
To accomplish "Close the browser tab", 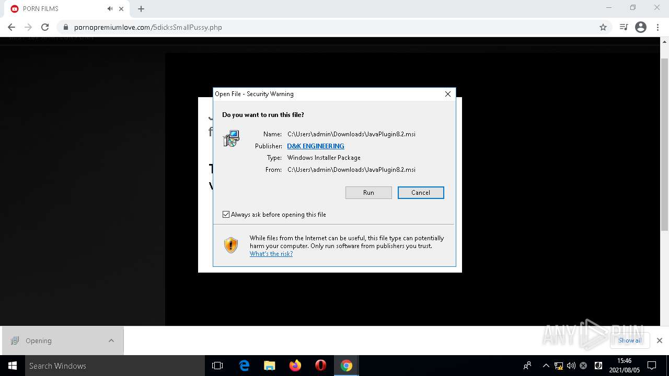I will 121,9.
